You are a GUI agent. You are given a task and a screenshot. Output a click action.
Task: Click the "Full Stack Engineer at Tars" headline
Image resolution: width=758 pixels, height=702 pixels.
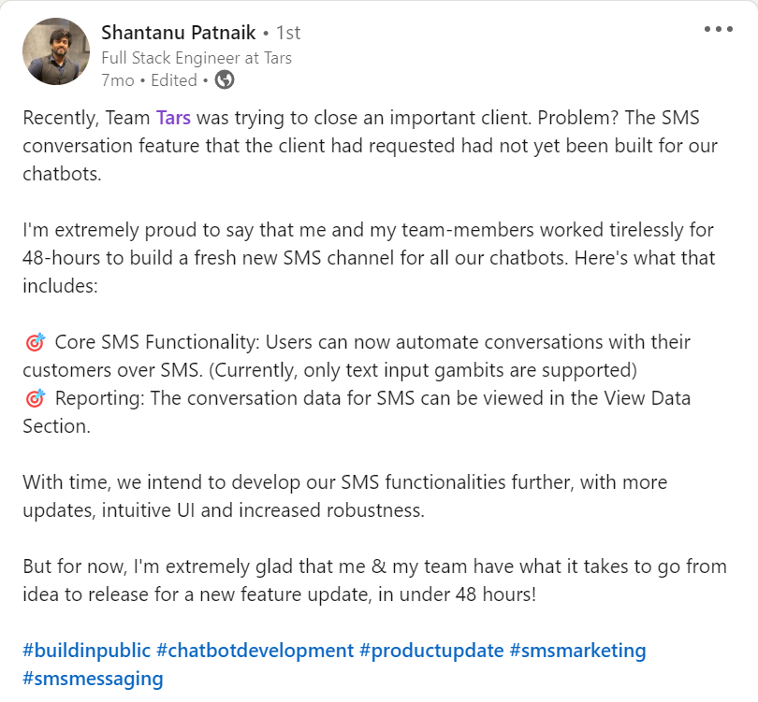[197, 58]
